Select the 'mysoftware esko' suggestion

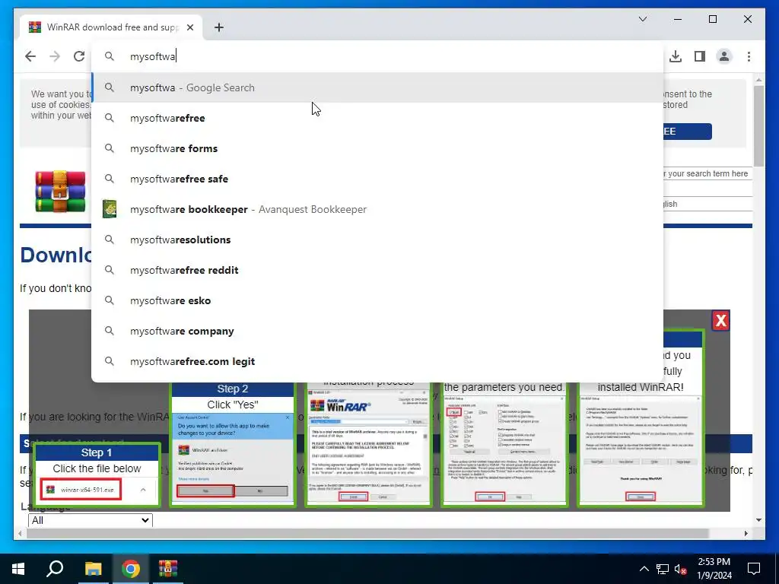(377, 301)
